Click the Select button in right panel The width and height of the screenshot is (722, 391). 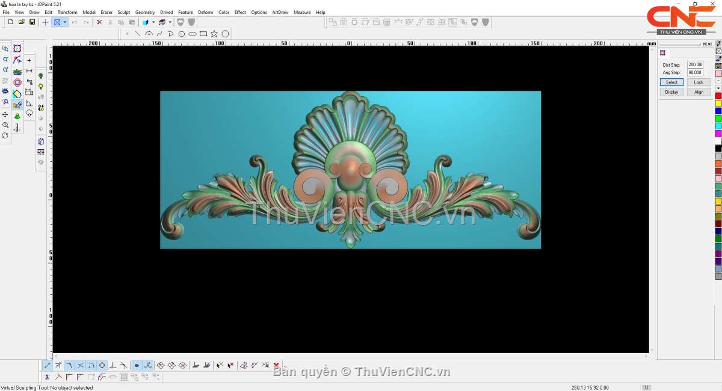pos(671,82)
